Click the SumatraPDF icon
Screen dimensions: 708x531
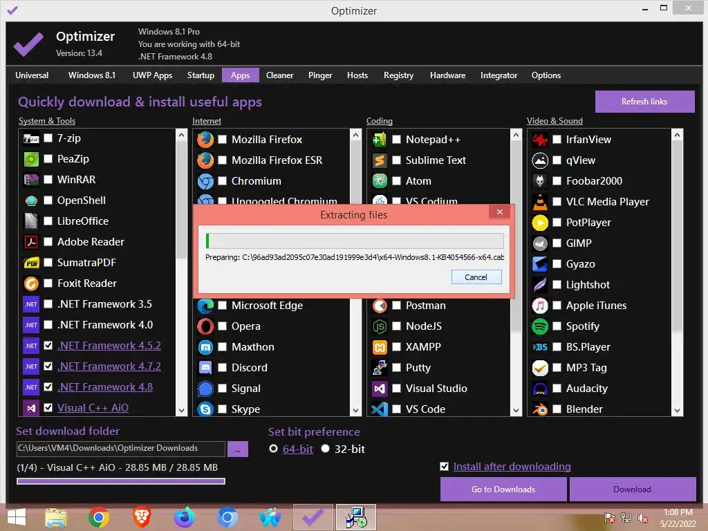coord(31,263)
